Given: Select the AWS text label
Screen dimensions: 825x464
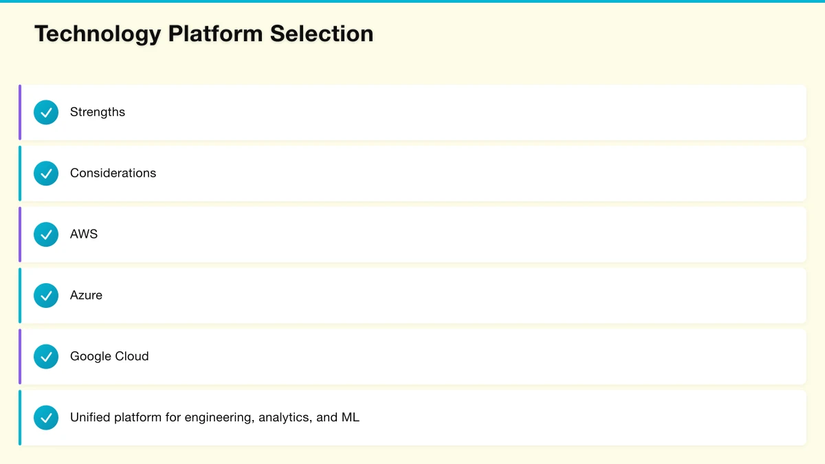Looking at the screenshot, I should (x=84, y=234).
